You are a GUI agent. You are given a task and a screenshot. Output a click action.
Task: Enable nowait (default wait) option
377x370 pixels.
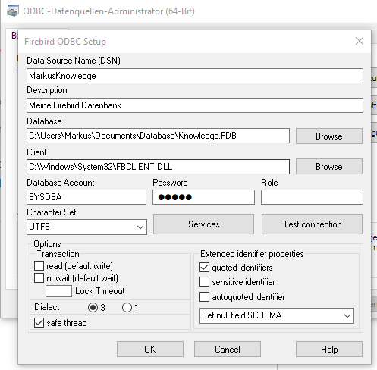39,278
